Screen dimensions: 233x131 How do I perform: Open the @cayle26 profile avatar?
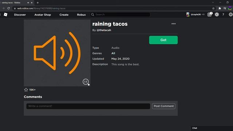[188, 15]
